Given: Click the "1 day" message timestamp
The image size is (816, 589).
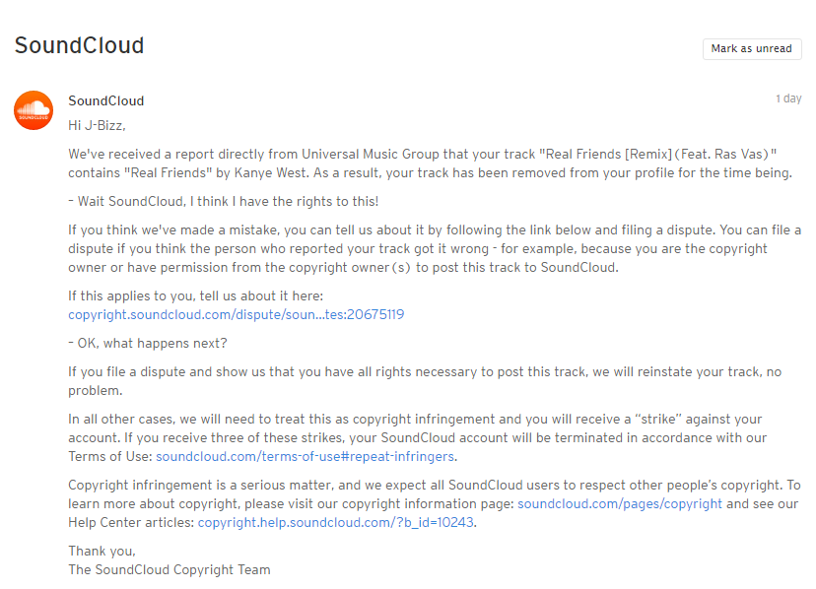Looking at the screenshot, I should (x=788, y=99).
